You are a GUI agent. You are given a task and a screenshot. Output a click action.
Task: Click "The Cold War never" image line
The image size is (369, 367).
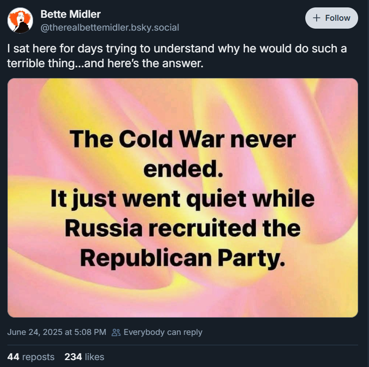click(x=182, y=139)
